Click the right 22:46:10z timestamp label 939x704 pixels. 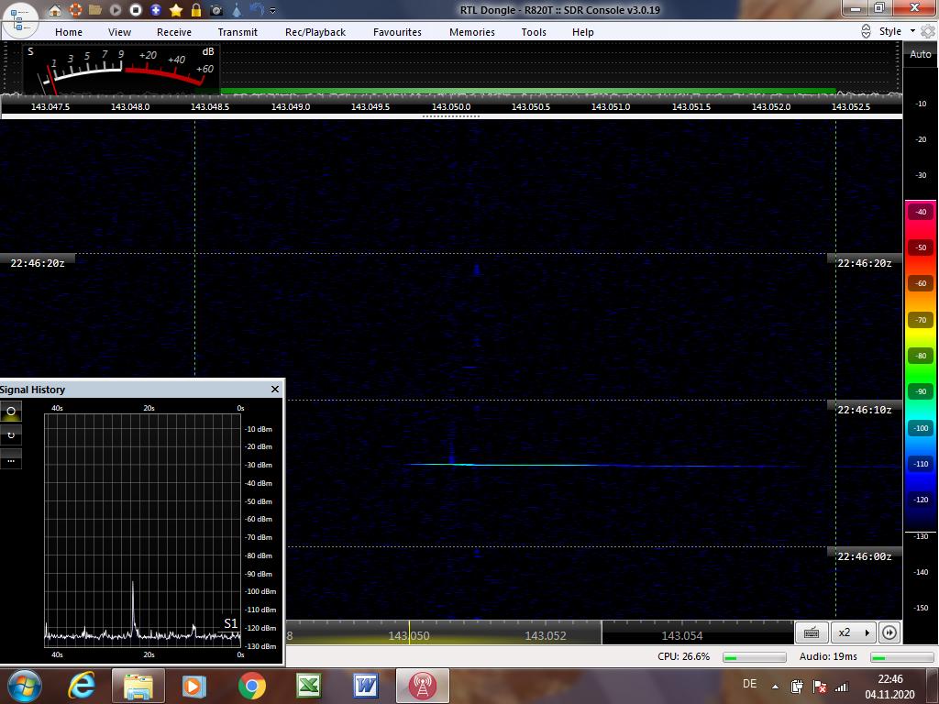pos(864,410)
